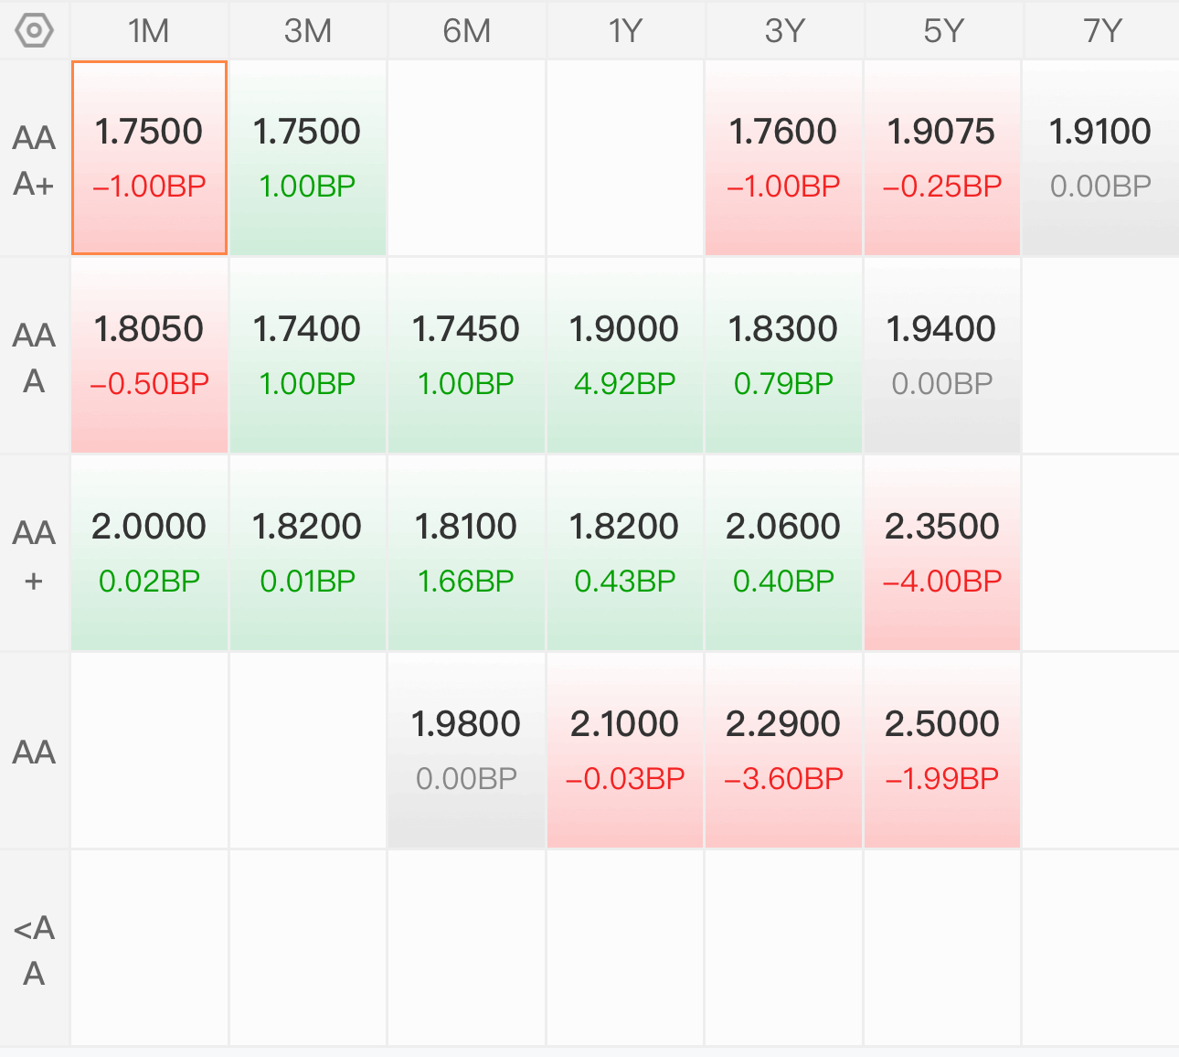Select the <AAA row label
Image resolution: width=1179 pixels, height=1057 pixels.
pyautogui.click(x=34, y=949)
